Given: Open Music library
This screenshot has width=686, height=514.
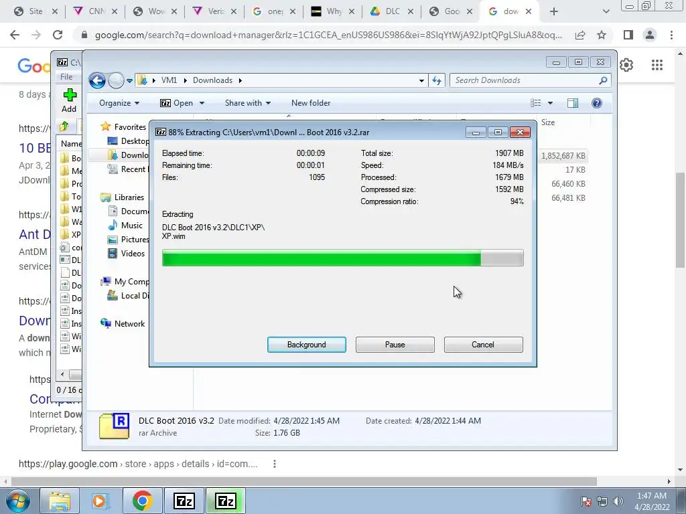Looking at the screenshot, I should (125, 225).
